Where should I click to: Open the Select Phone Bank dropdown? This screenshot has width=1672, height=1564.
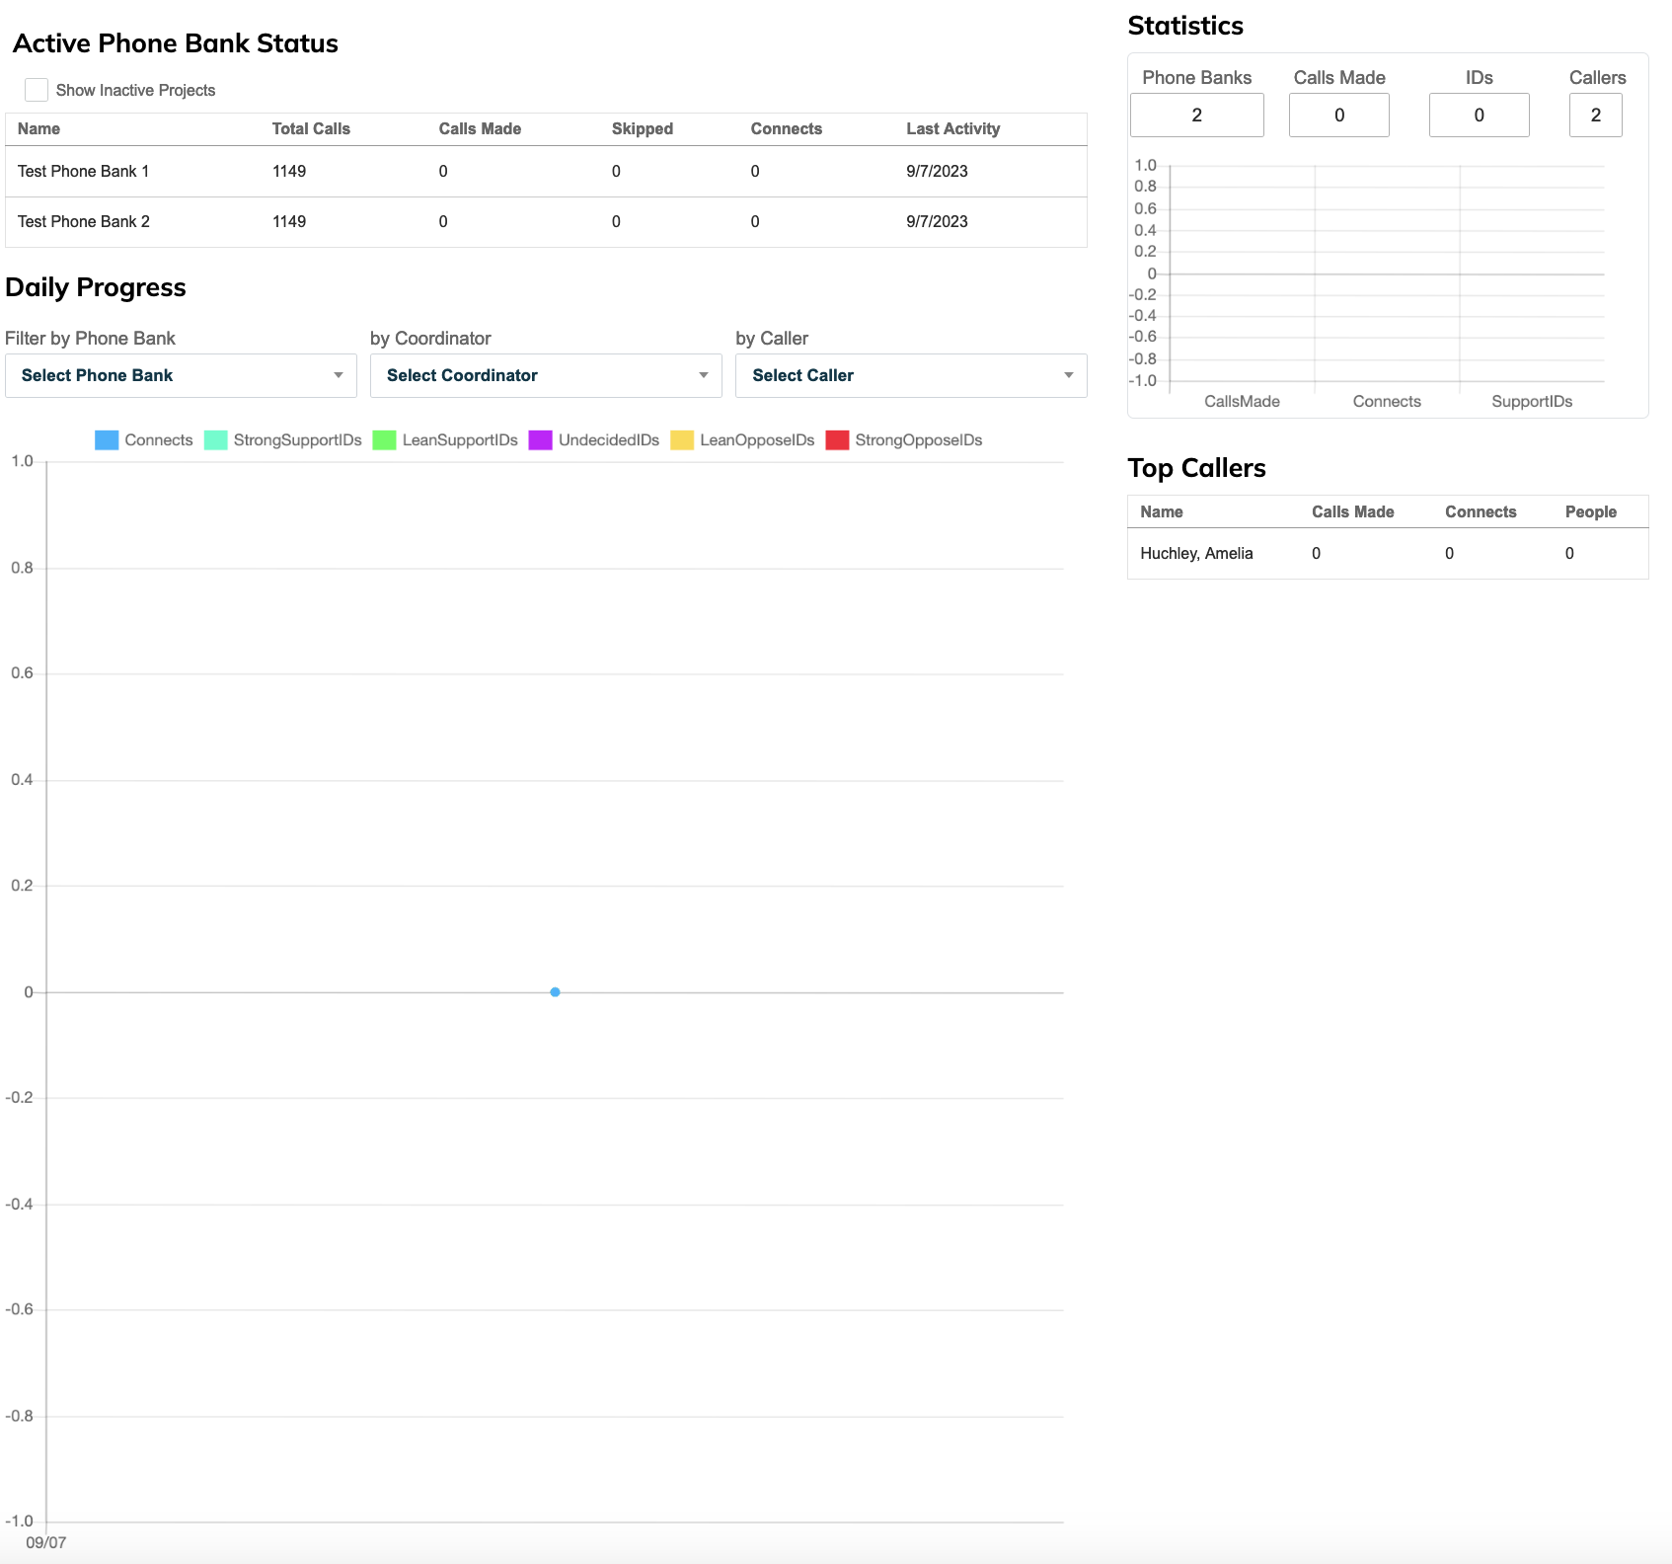click(x=181, y=375)
